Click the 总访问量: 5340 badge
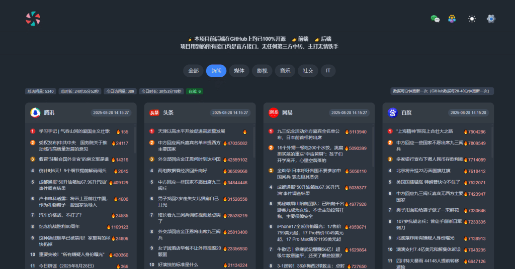 coord(40,91)
